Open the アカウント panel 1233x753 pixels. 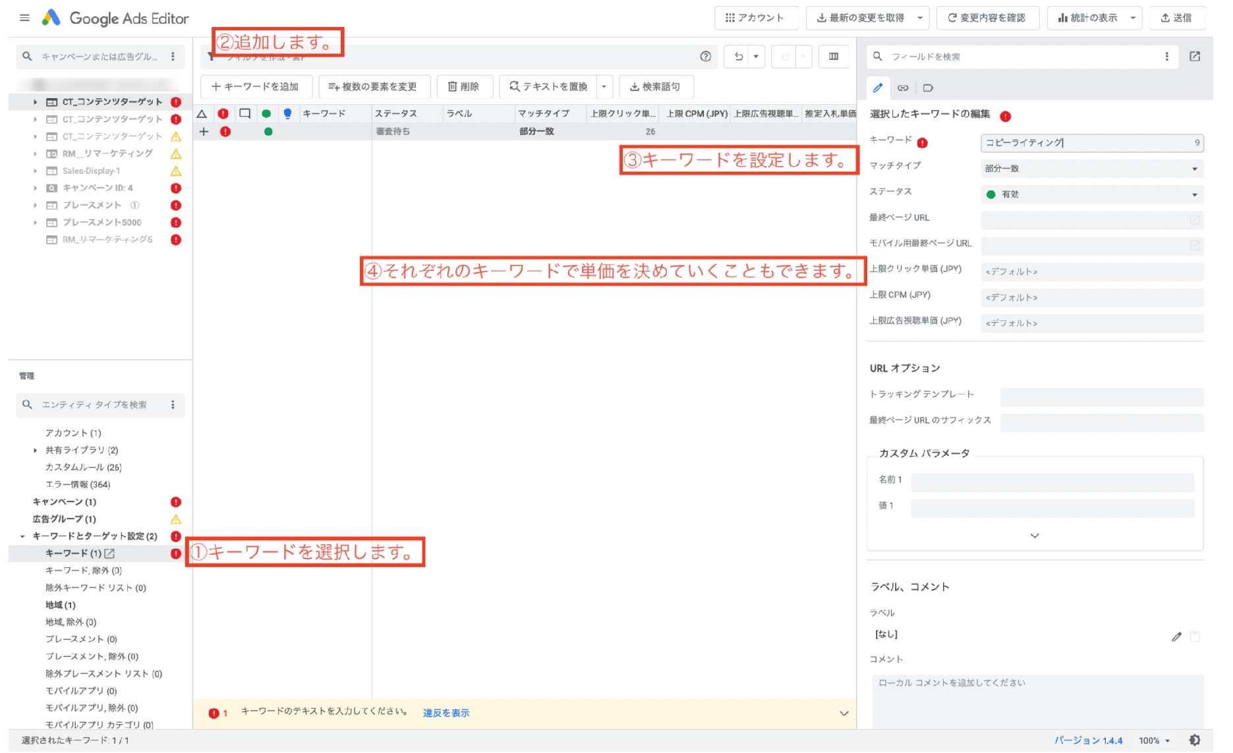757,18
